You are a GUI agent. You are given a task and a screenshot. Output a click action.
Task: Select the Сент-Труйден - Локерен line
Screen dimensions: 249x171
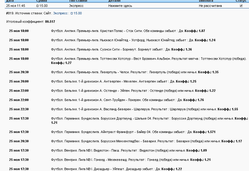tap(127, 100)
